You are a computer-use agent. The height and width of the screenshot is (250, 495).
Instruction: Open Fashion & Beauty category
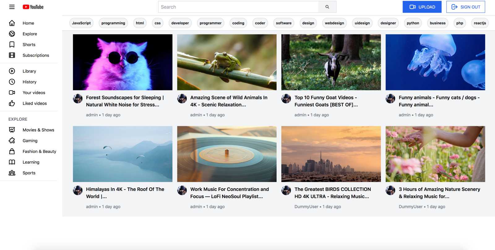pyautogui.click(x=39, y=151)
